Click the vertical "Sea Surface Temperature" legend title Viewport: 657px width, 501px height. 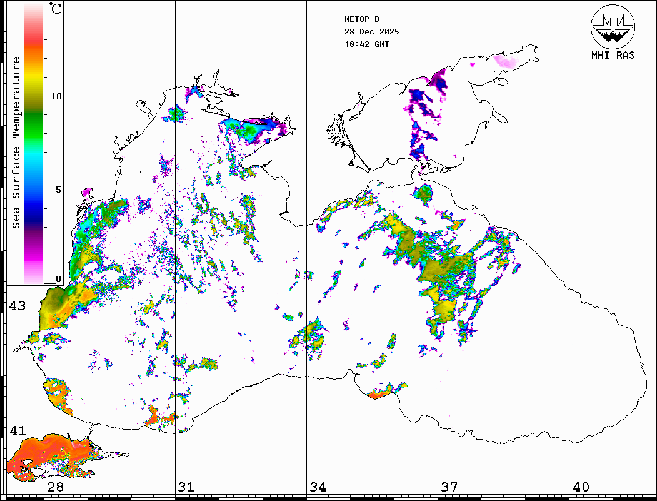16,143
